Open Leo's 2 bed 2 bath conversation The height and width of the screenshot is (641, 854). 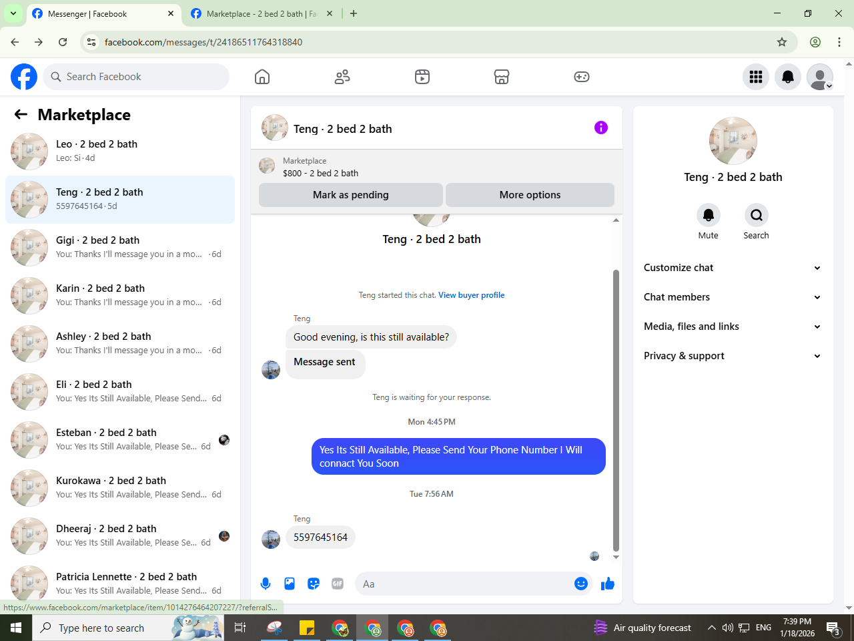120,152
